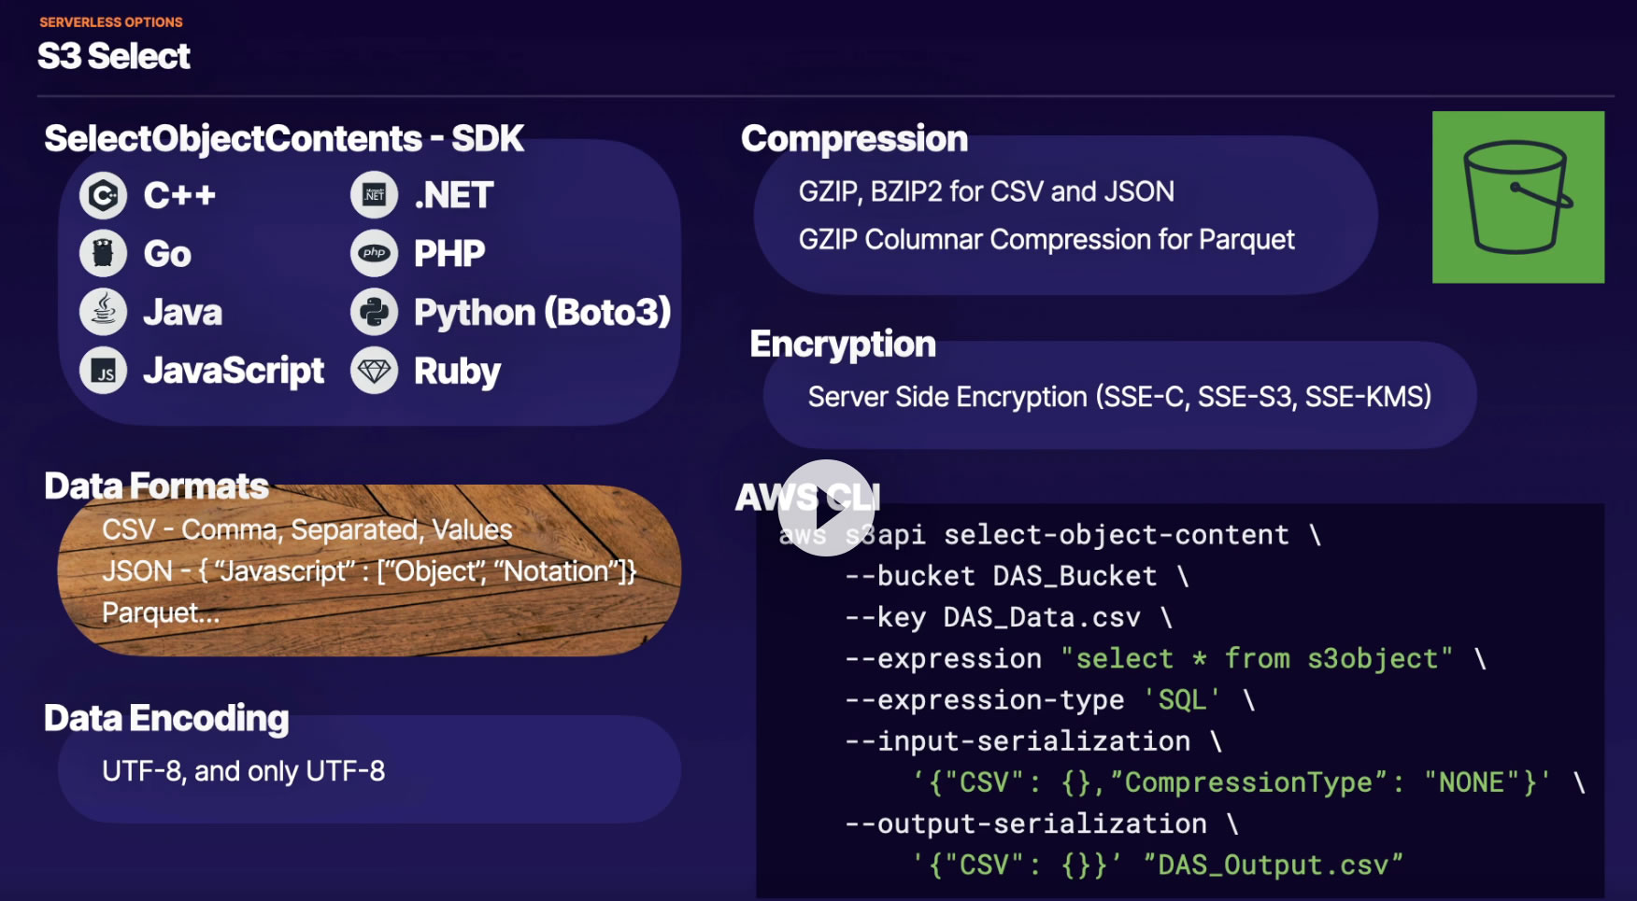1637x901 pixels.
Task: Click the green S3 bucket icon
Action: pos(1517,197)
